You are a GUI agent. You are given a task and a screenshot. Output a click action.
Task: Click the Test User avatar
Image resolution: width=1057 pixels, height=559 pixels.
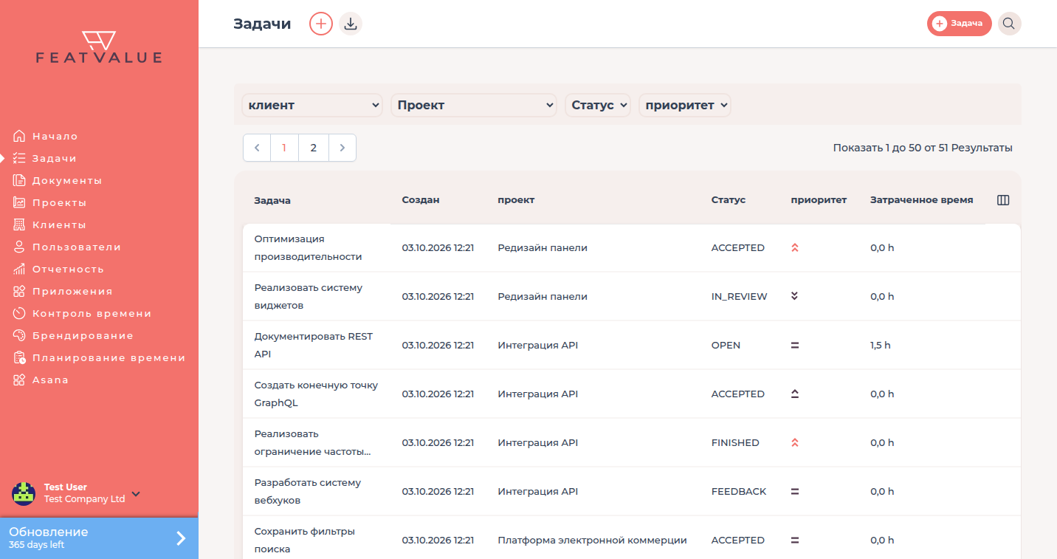point(24,493)
